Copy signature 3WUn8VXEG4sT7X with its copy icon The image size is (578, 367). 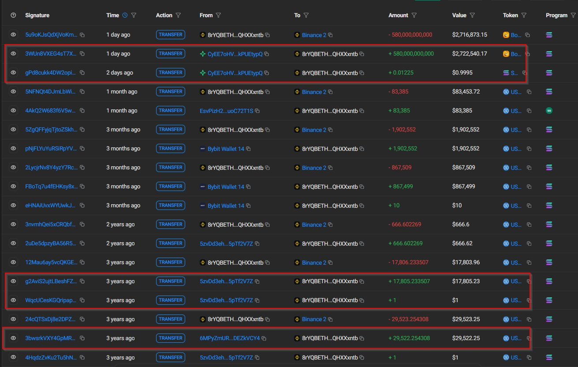[82, 54]
